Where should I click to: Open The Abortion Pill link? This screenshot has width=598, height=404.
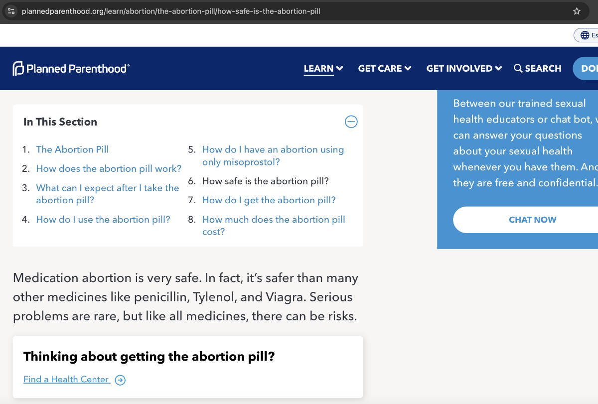pyautogui.click(x=72, y=149)
